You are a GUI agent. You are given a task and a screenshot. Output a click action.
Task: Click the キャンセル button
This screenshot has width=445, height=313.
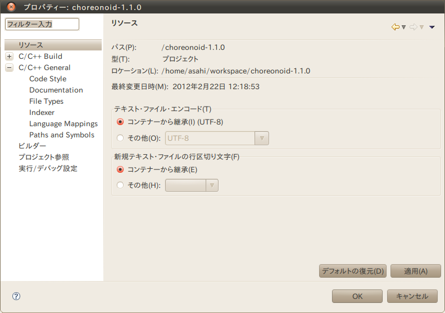[412, 296]
